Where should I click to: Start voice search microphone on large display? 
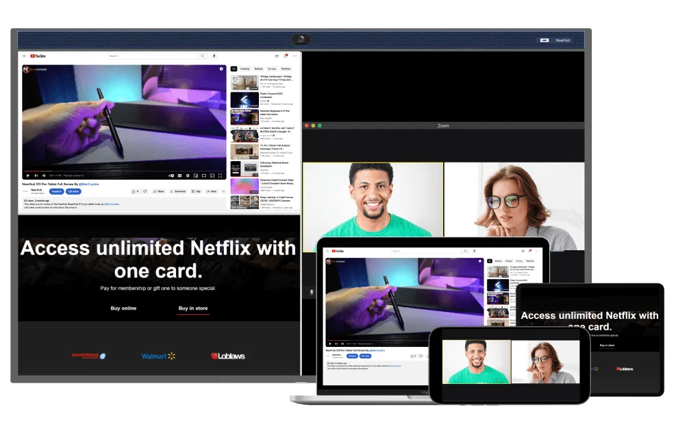[214, 56]
